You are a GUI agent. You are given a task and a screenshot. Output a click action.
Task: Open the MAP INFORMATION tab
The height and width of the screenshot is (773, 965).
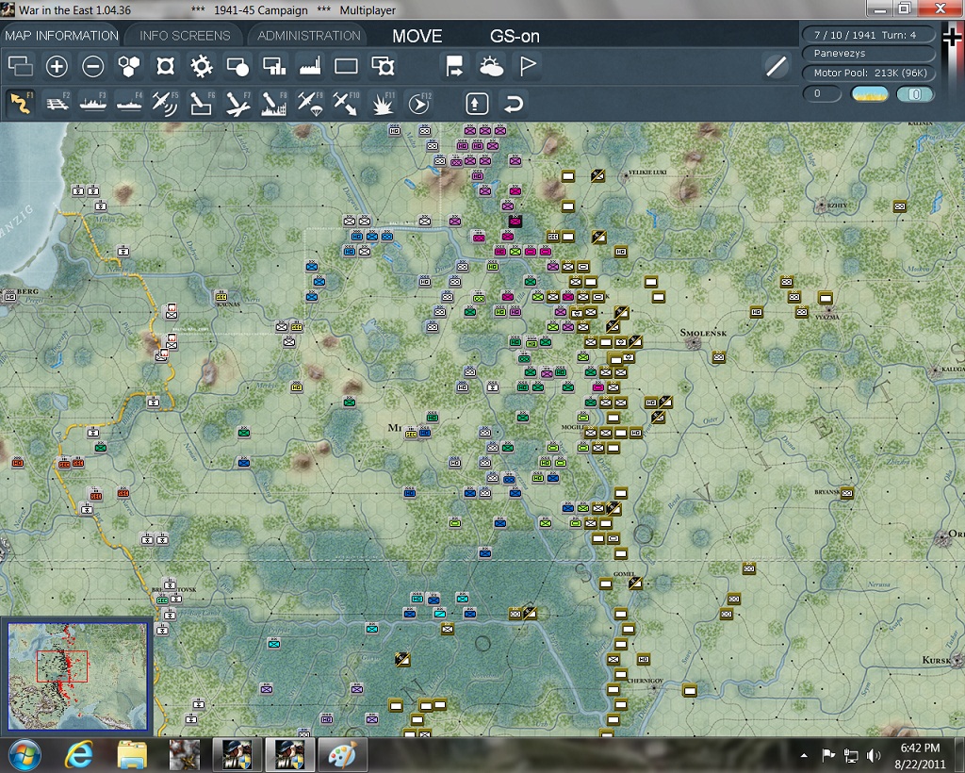(61, 35)
